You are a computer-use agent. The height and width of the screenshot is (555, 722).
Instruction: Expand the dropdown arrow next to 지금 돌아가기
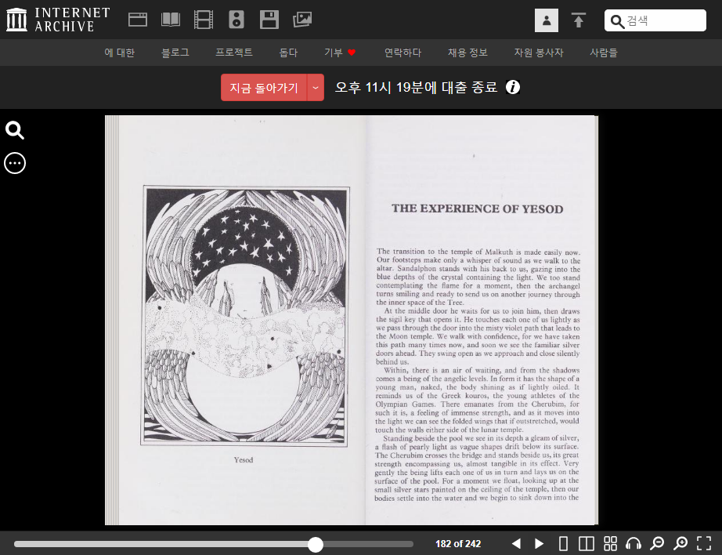[x=316, y=88]
